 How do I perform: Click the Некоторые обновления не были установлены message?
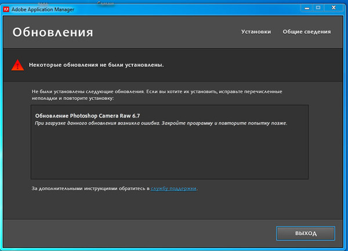pyautogui.click(x=96, y=65)
